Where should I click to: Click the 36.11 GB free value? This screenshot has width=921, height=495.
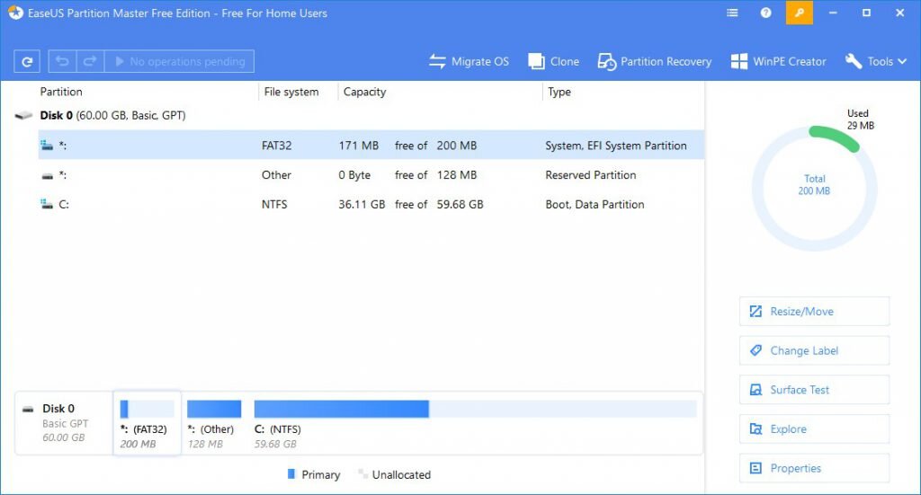click(362, 204)
